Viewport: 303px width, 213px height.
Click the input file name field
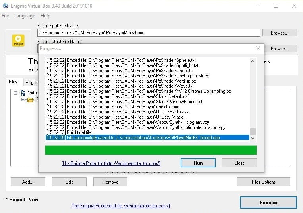coord(149,33)
